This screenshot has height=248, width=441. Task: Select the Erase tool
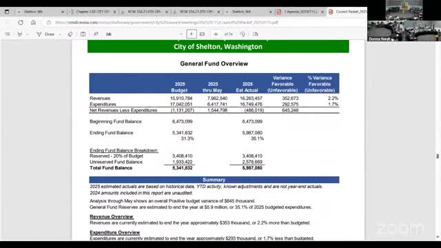pyautogui.click(x=70, y=34)
